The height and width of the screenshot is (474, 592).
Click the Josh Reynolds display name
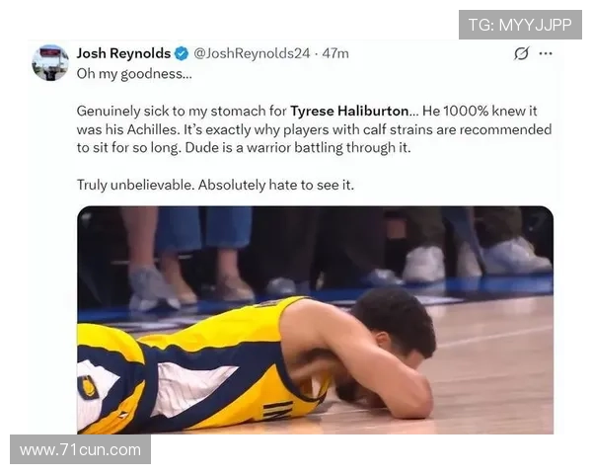pyautogui.click(x=123, y=53)
